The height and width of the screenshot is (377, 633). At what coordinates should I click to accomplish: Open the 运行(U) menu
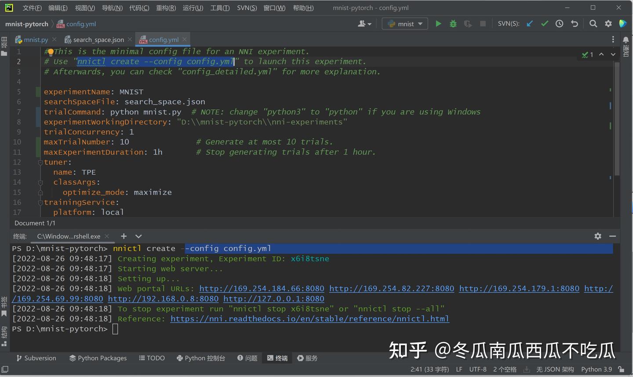pos(193,8)
